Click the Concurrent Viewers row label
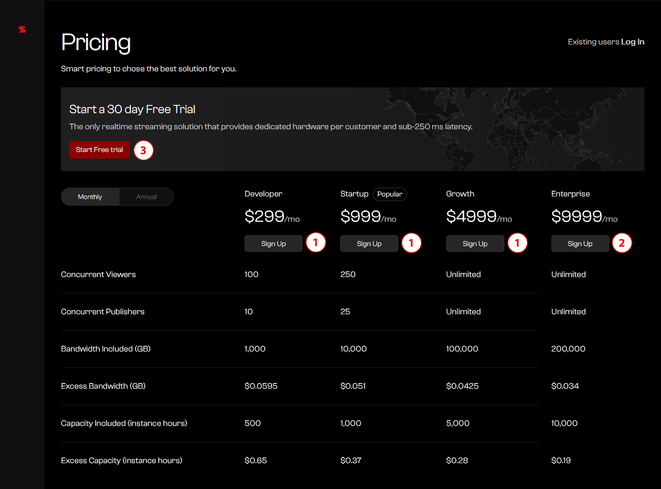Image resolution: width=661 pixels, height=489 pixels. pos(98,274)
